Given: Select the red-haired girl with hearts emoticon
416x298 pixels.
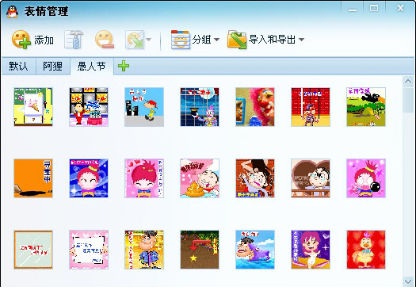Looking at the screenshot, I should coord(144,178).
